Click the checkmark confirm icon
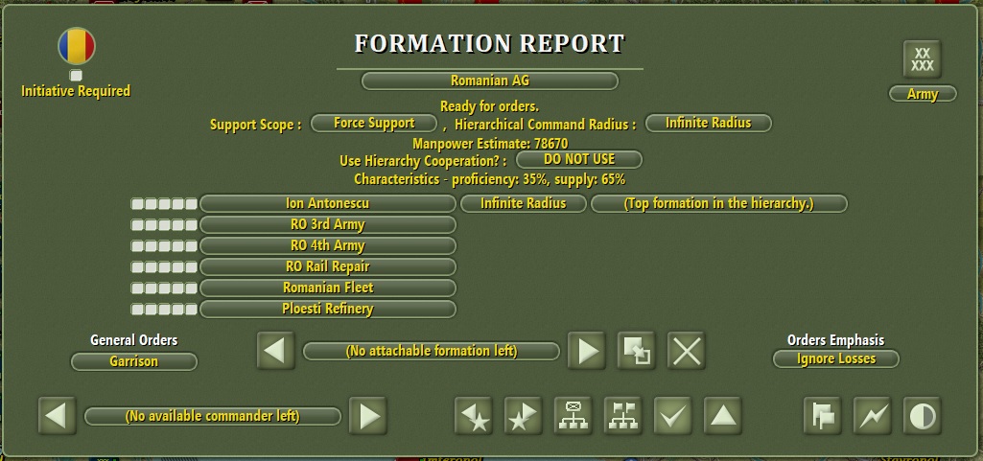Image resolution: width=983 pixels, height=461 pixels. tap(672, 416)
